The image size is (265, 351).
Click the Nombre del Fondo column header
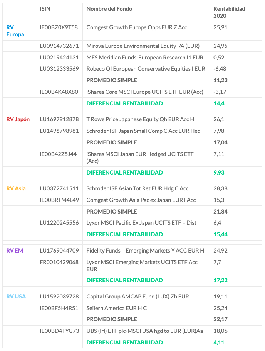point(109,9)
